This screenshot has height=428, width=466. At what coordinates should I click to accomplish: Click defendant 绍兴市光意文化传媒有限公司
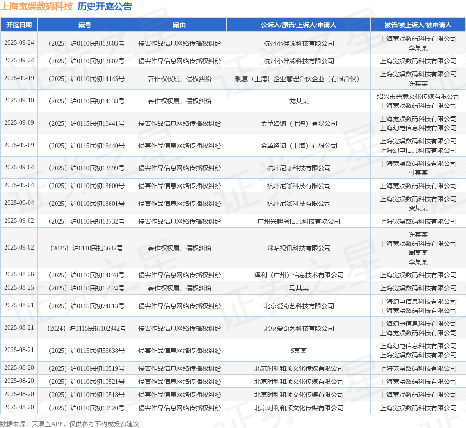[418, 97]
